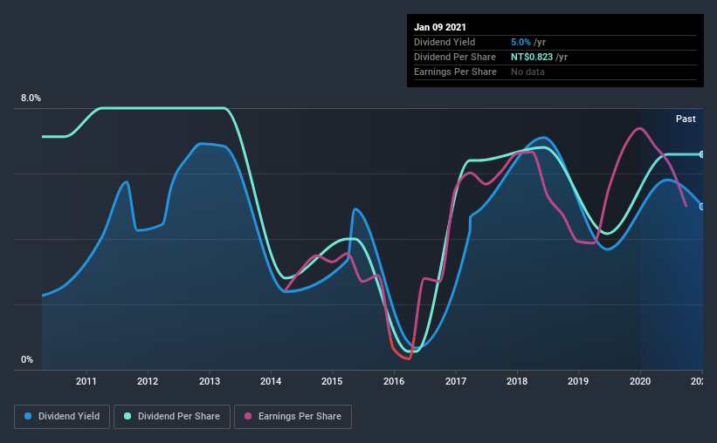This screenshot has height=443, width=717.
Task: Click the No data earnings value
Action: (527, 72)
